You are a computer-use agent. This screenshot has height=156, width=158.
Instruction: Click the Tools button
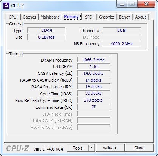tap(78, 148)
